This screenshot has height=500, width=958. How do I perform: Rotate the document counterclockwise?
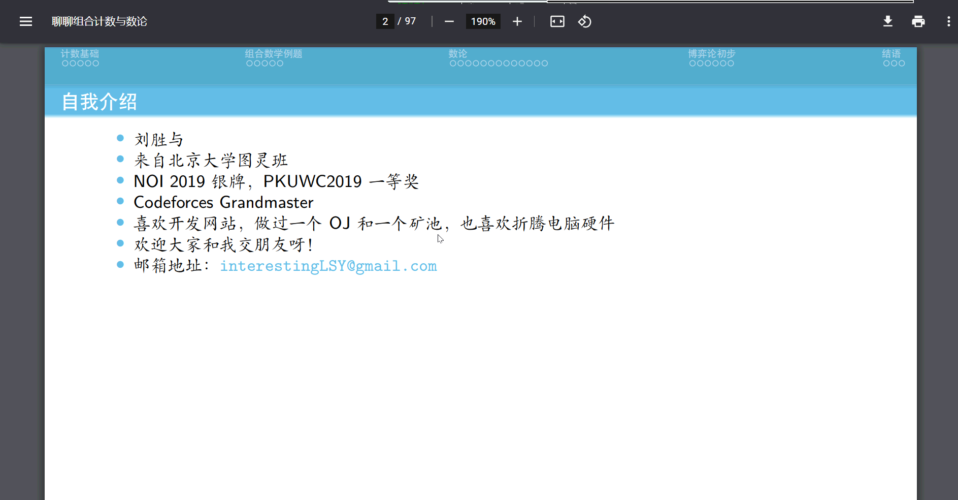pos(584,21)
